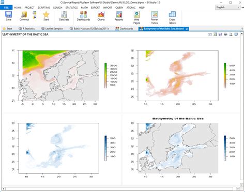
Task: Click the small database icon beside Connect
Action: click(35, 13)
